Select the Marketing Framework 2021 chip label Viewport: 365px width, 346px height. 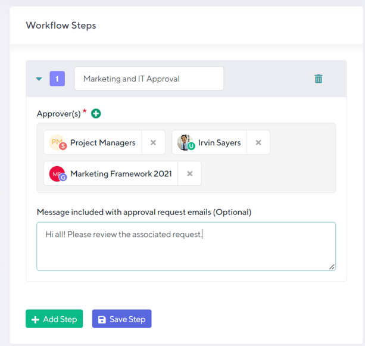click(121, 174)
